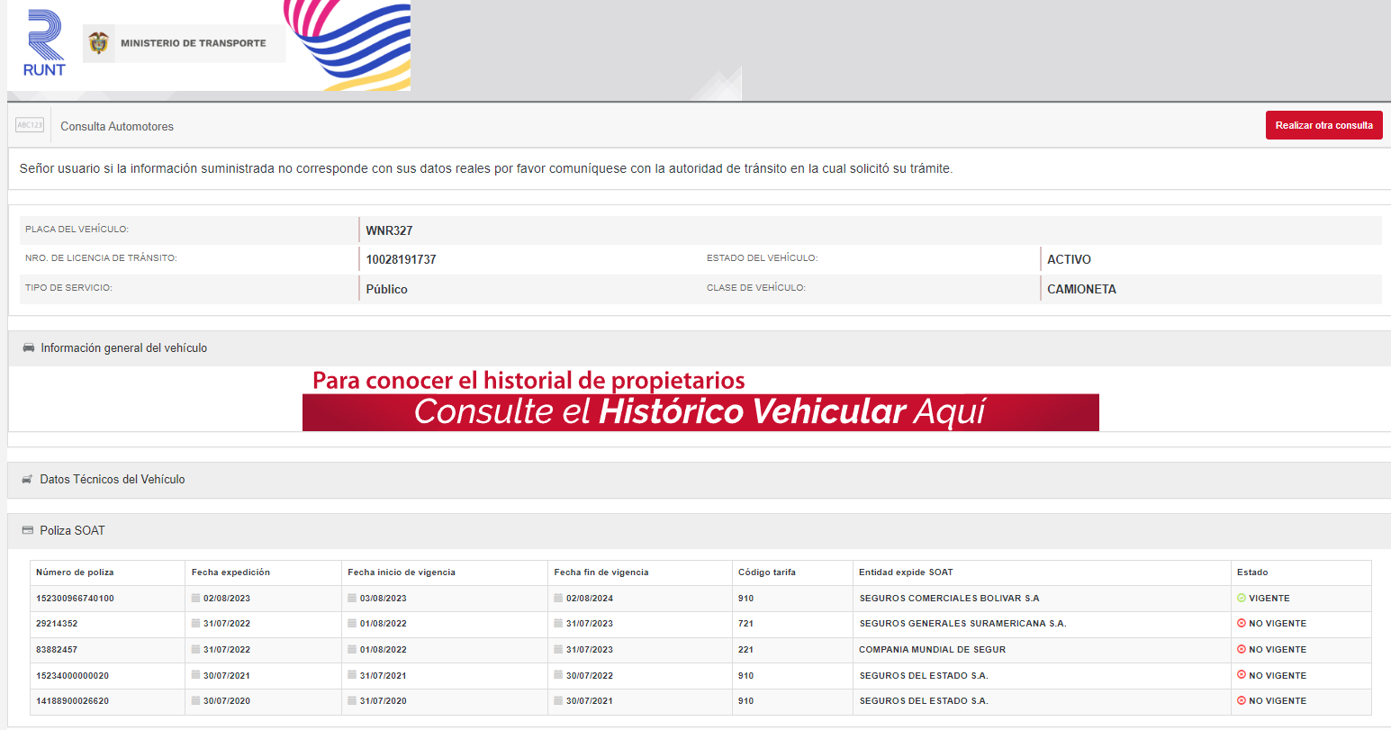Click the Consulta Automotores title
This screenshot has width=1391, height=730.
click(117, 127)
